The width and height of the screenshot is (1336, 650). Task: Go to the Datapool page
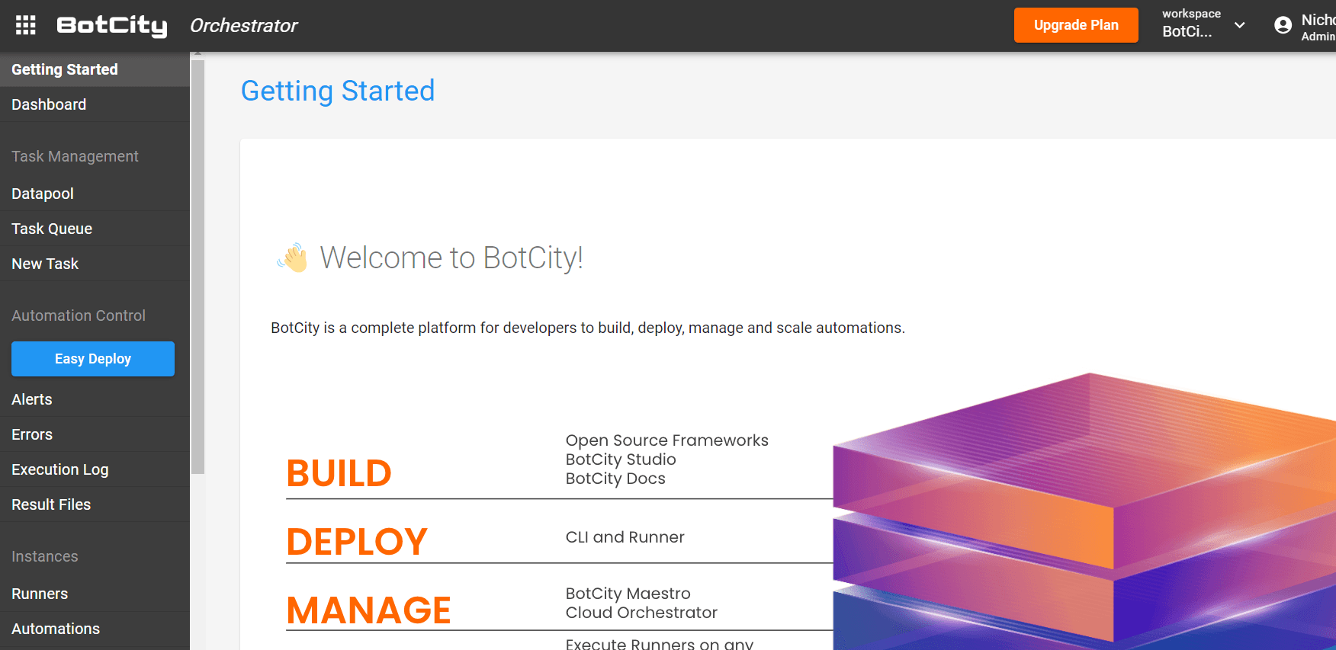point(95,194)
